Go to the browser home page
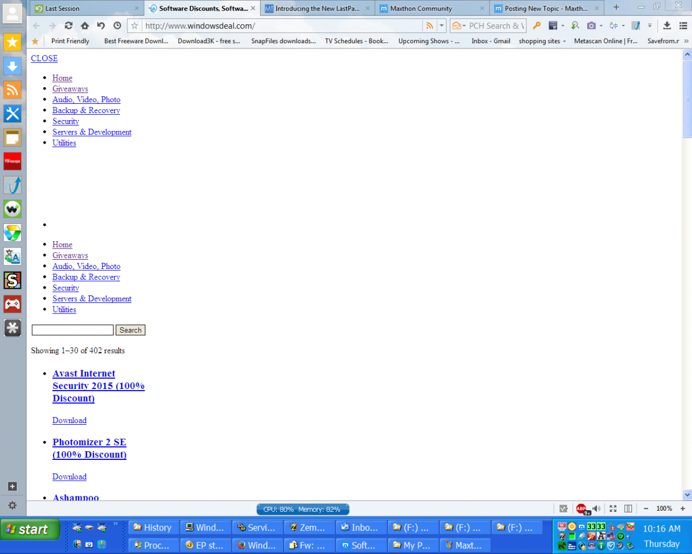 coord(85,25)
